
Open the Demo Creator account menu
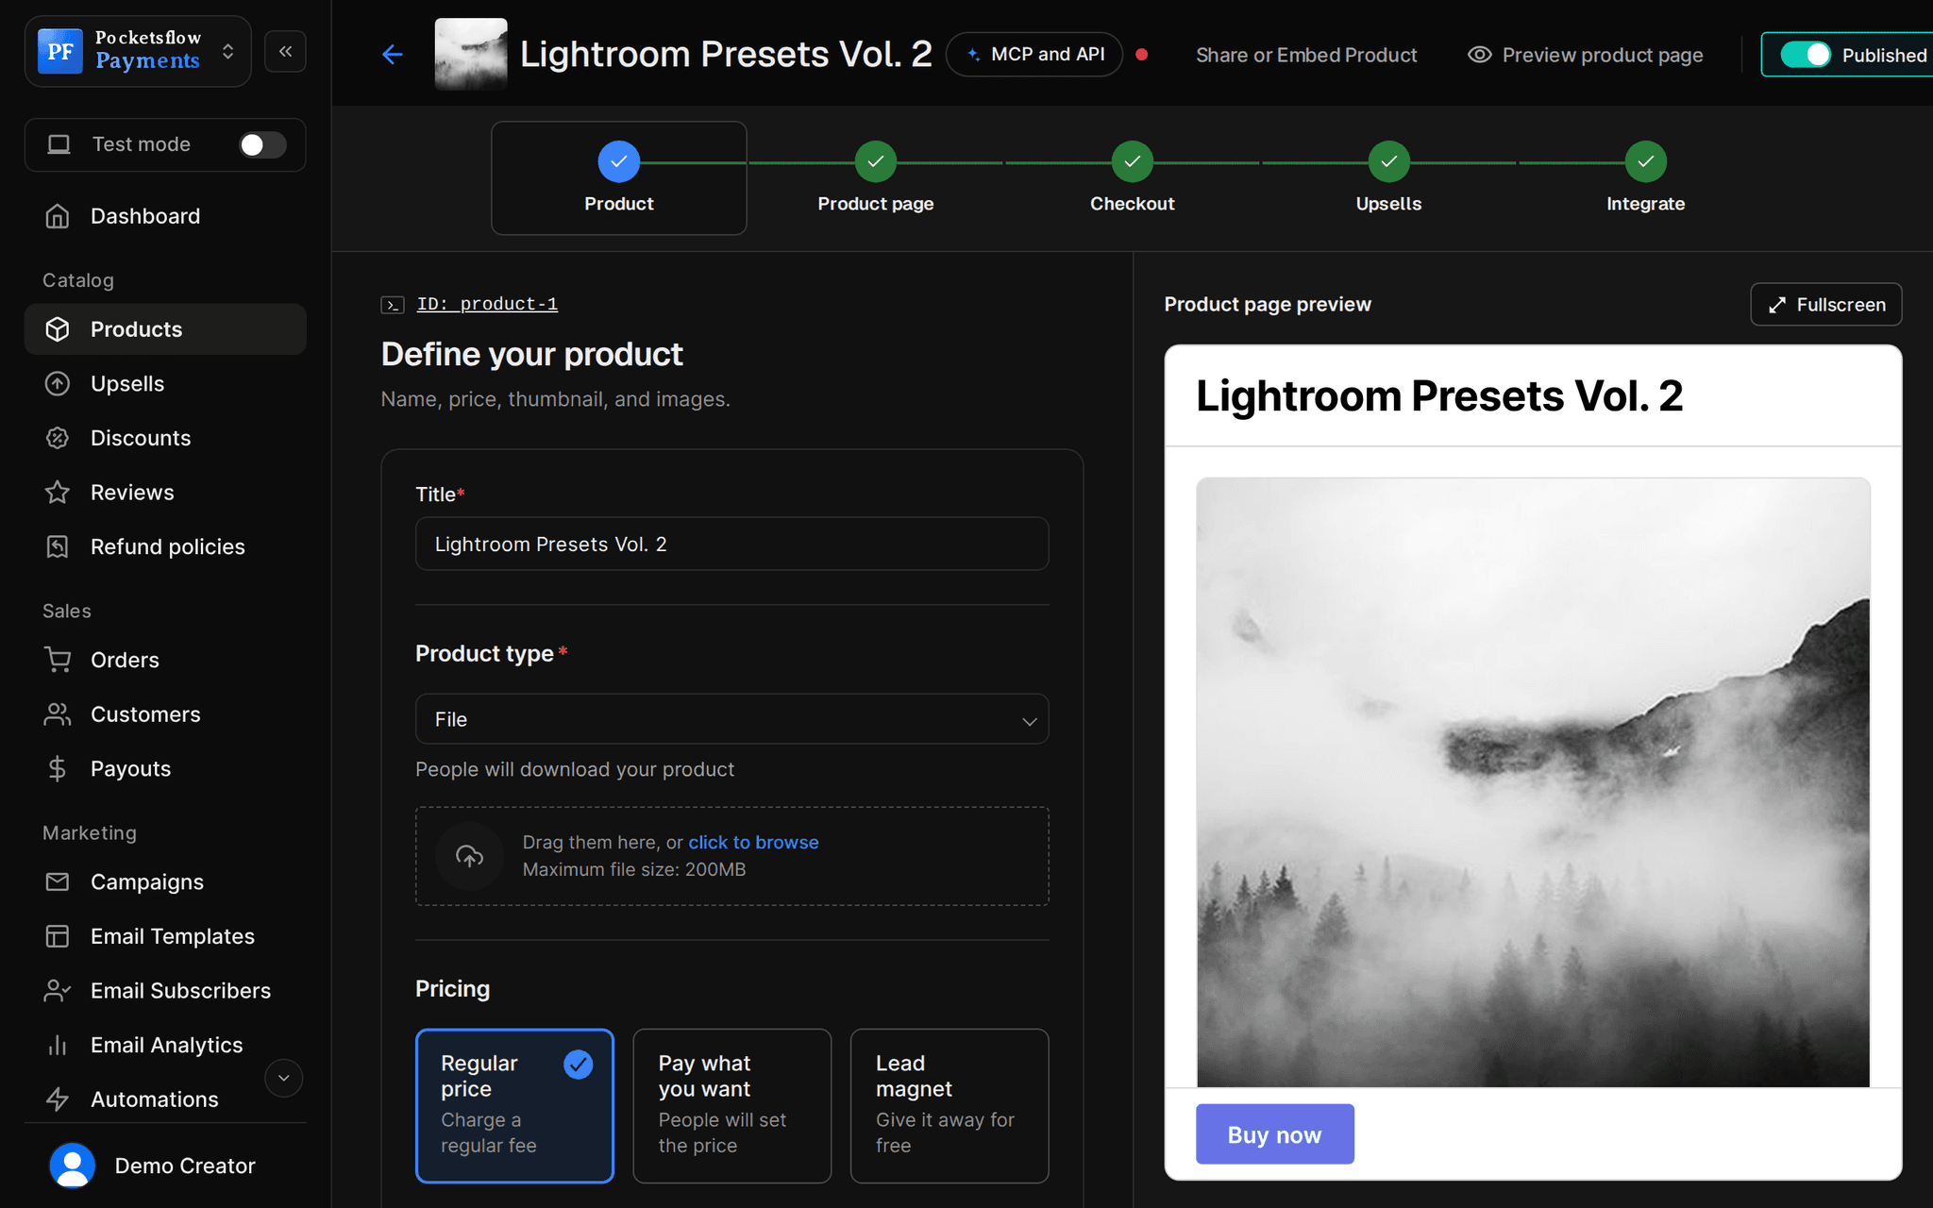point(165,1166)
